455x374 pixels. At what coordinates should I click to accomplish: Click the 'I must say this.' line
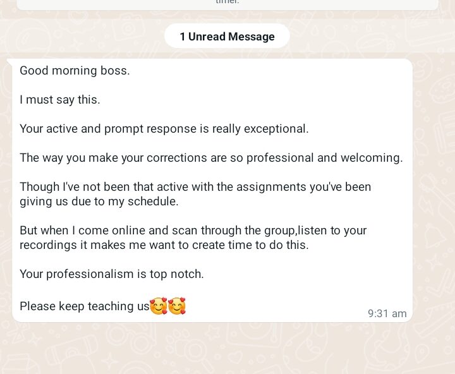pos(60,100)
